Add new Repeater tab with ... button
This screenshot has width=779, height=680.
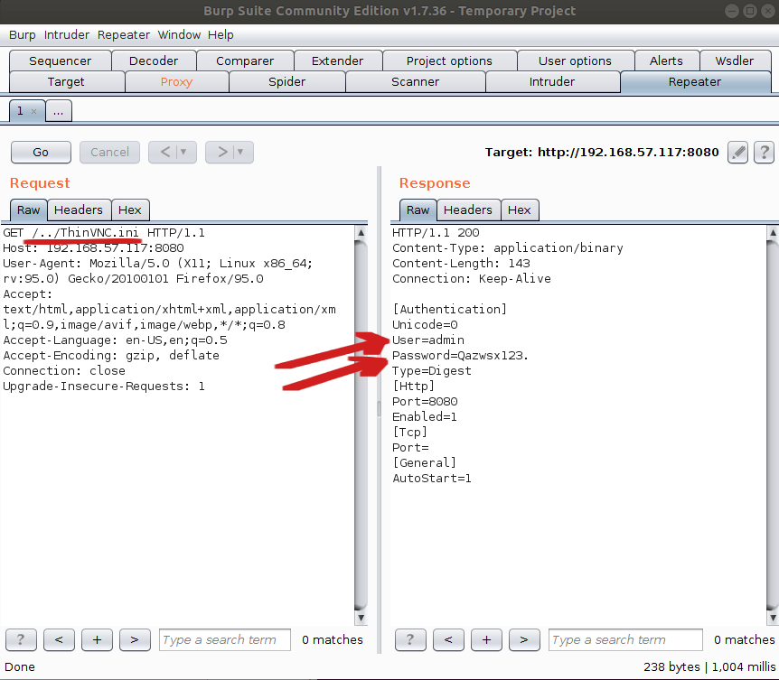[x=59, y=111]
